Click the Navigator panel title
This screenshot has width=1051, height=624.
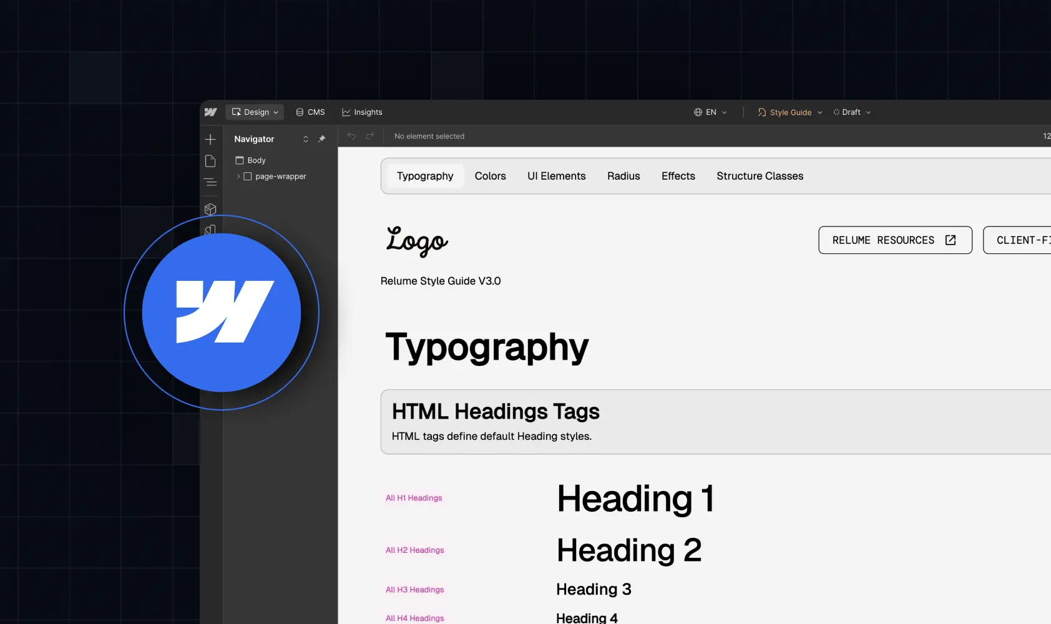254,139
